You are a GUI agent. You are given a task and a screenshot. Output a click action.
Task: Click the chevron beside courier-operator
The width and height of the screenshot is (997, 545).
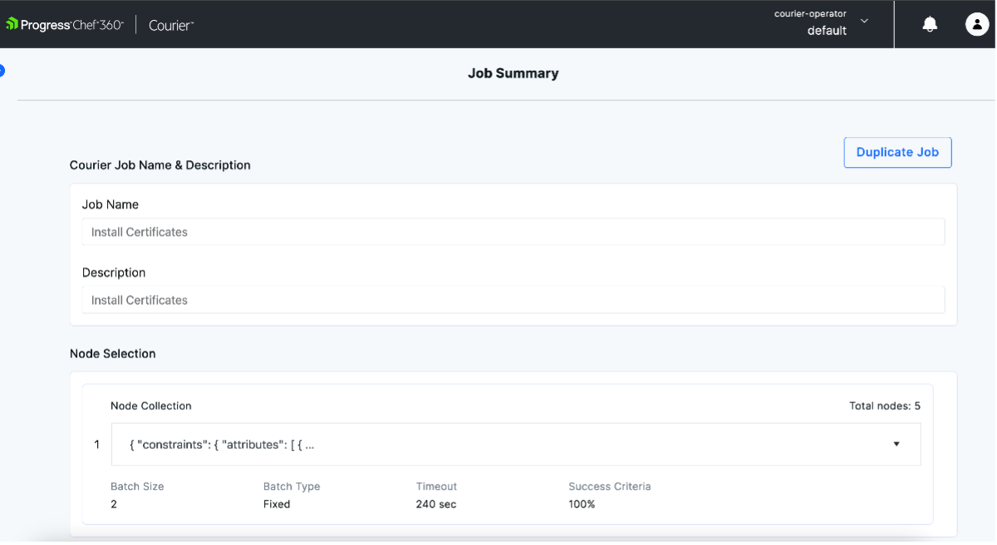click(x=864, y=21)
